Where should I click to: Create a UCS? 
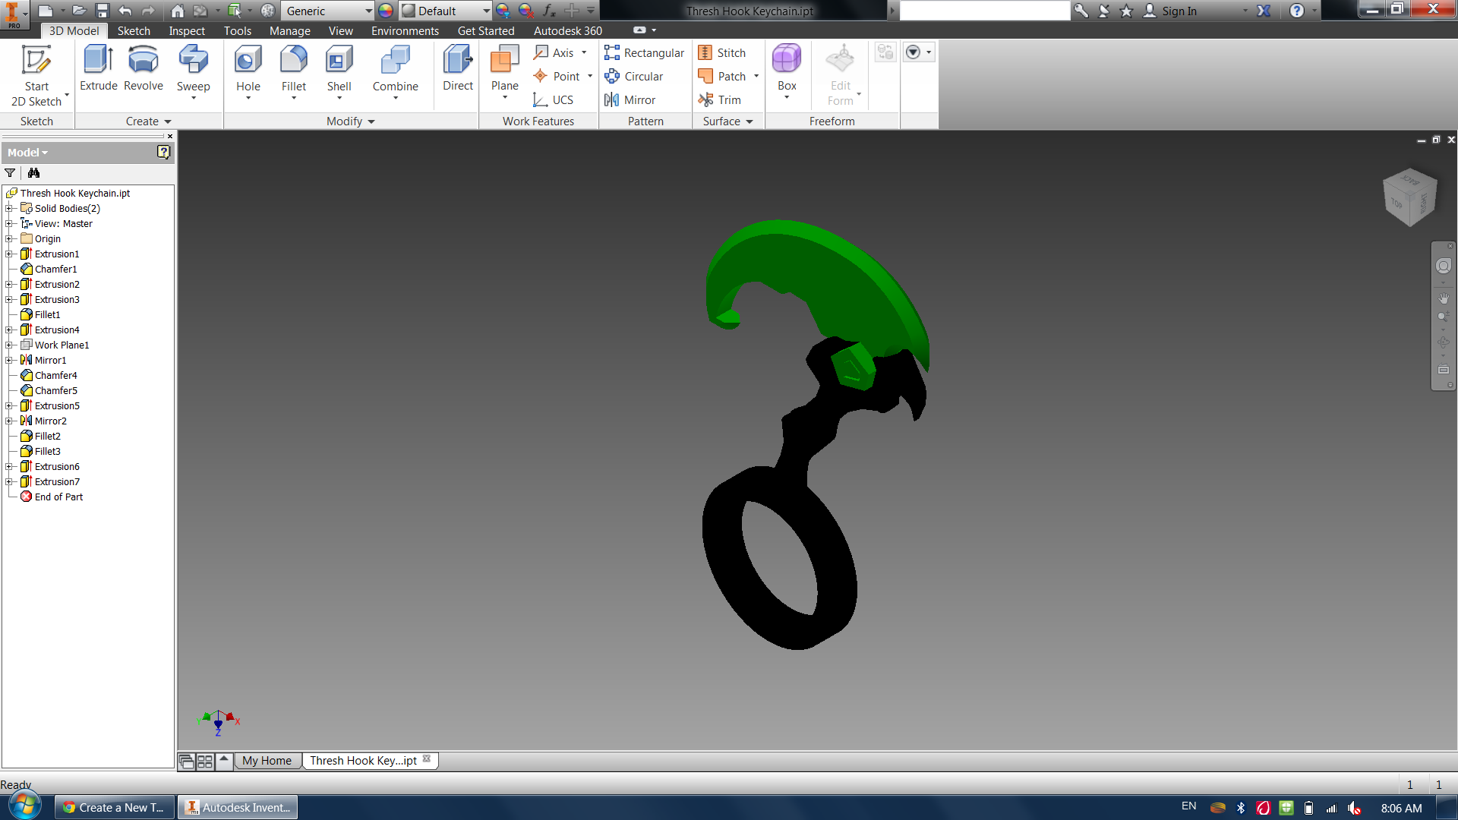coord(554,99)
